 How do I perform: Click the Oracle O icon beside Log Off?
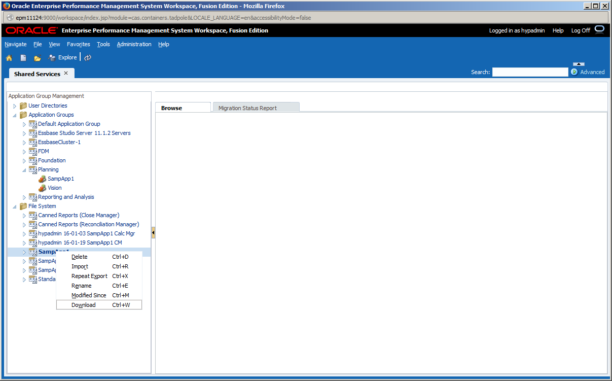[599, 29]
